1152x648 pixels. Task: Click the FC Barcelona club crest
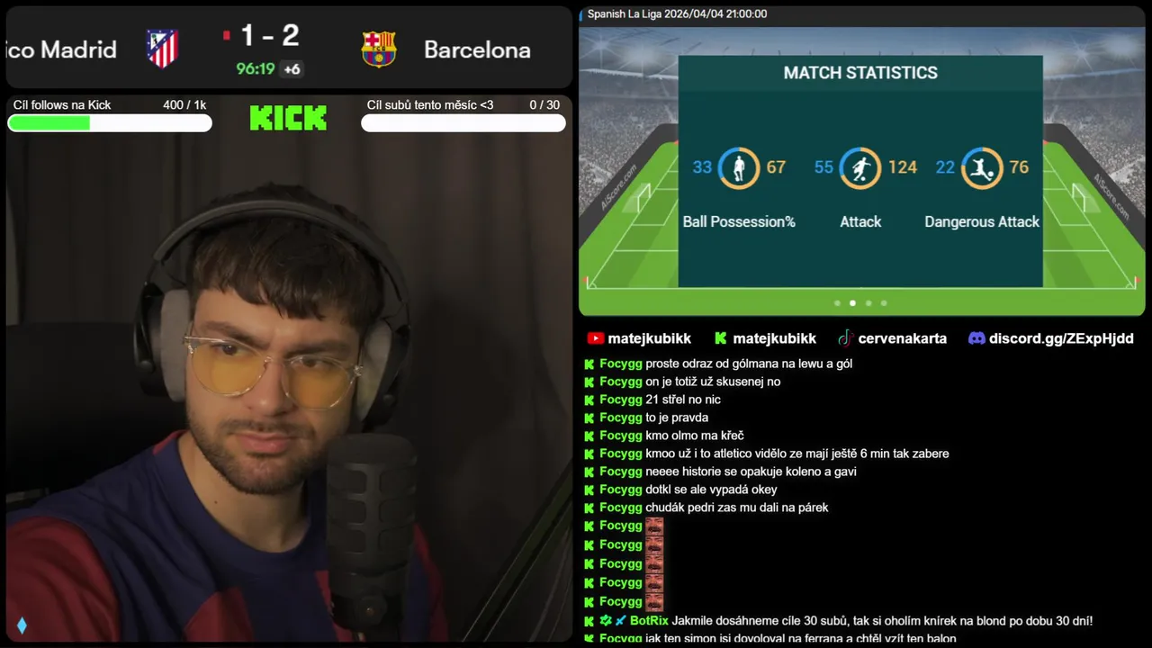tap(379, 49)
